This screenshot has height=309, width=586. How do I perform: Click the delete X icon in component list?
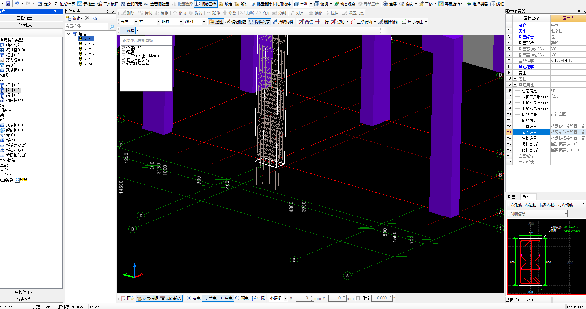[x=87, y=18]
